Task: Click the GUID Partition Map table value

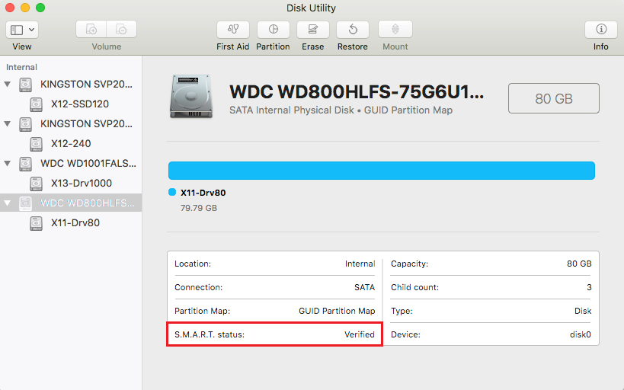Action: click(x=337, y=311)
